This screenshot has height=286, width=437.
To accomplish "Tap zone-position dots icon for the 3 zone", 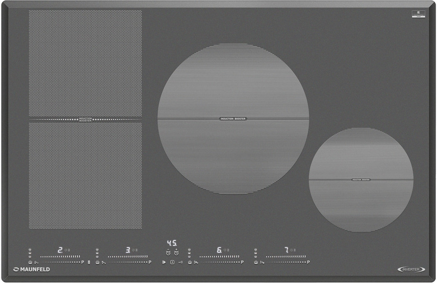I will 103,262.
